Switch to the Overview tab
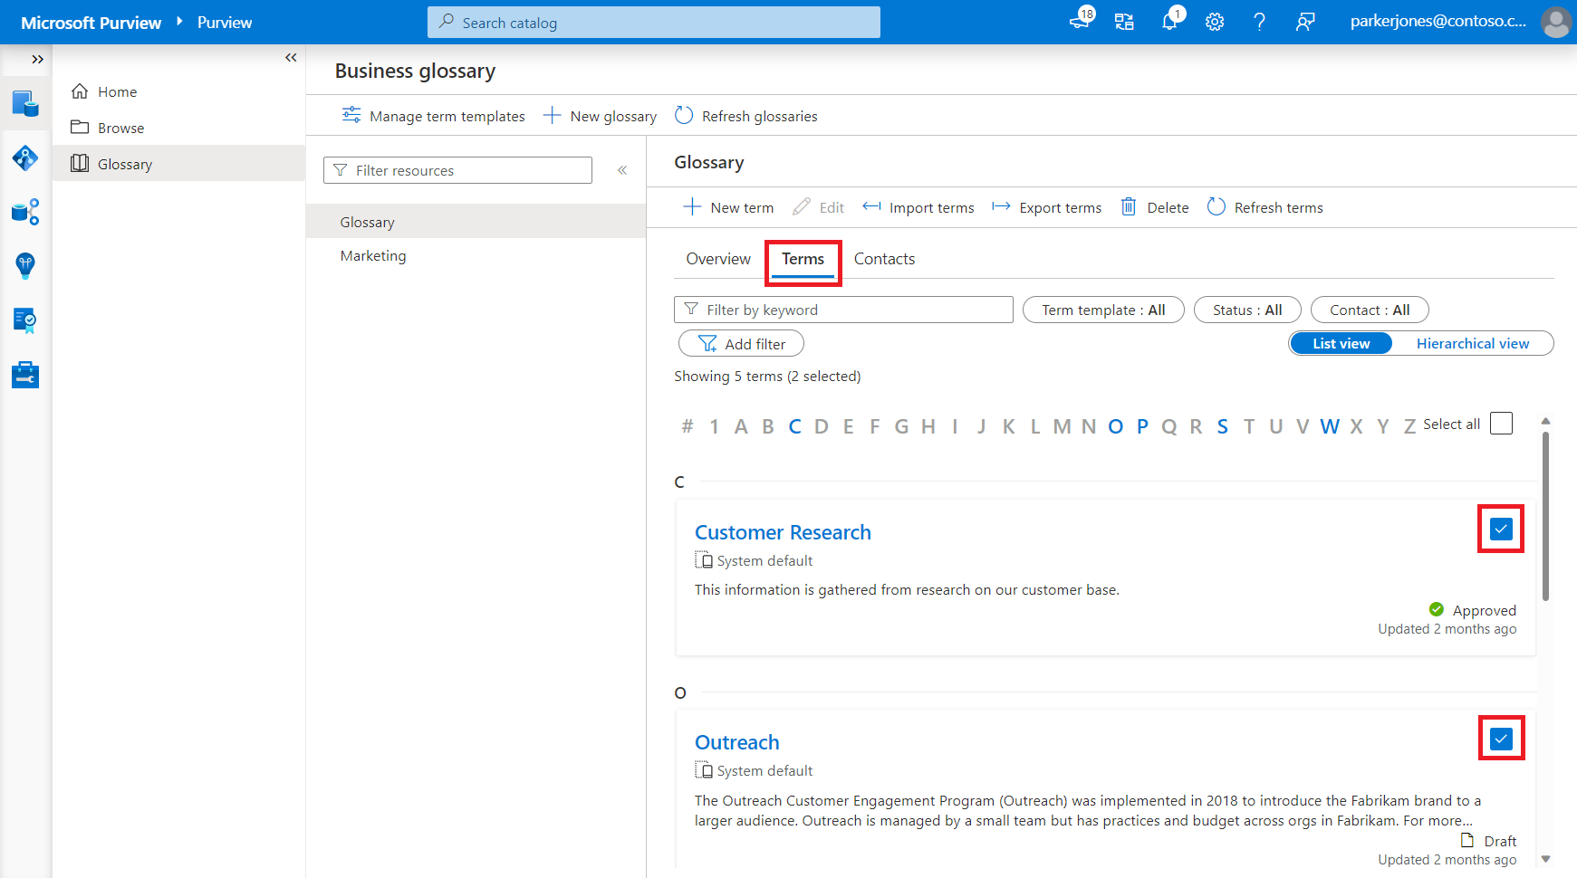1577x878 pixels. pos(718,259)
